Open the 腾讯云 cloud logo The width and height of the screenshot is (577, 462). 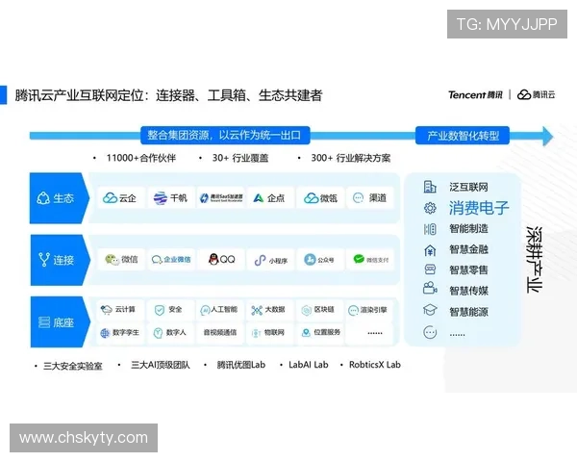pos(536,95)
